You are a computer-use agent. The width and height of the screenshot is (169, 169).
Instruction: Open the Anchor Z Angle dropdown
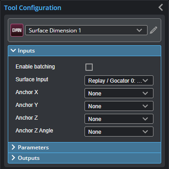(x=119, y=132)
